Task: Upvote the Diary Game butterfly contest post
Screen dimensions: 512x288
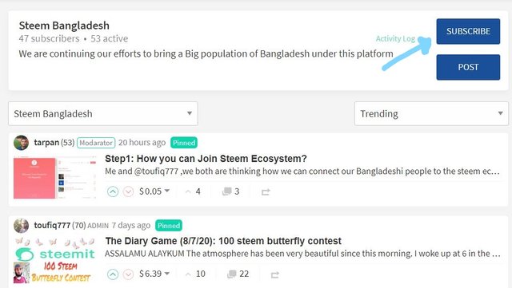Action: coord(113,274)
